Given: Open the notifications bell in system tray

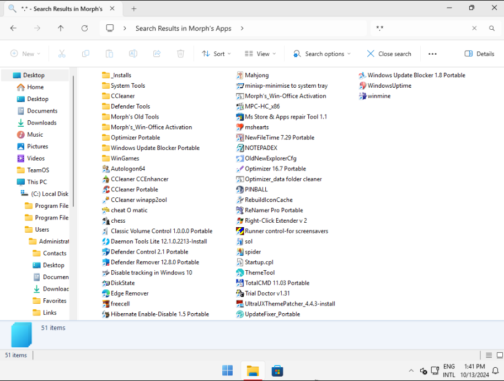Looking at the screenshot, I should click(x=496, y=371).
